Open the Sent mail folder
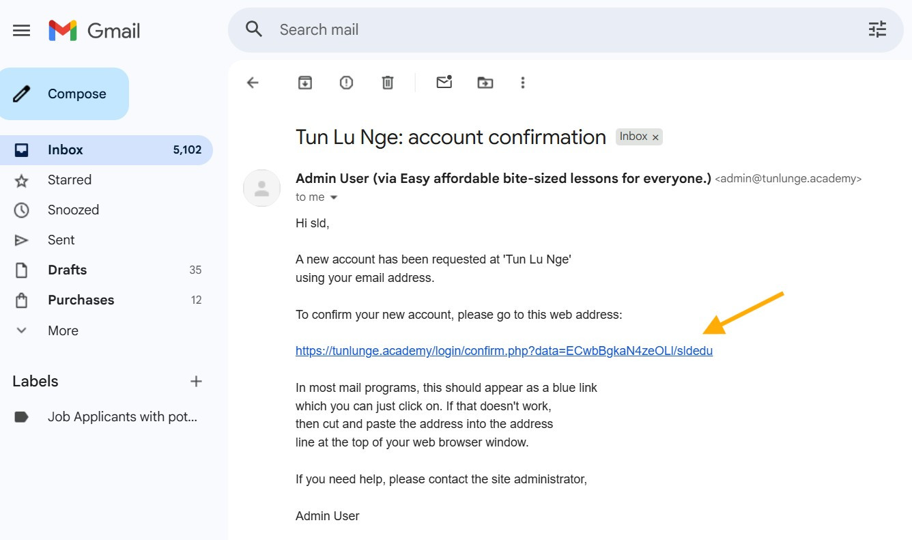The height and width of the screenshot is (540, 912). [61, 240]
